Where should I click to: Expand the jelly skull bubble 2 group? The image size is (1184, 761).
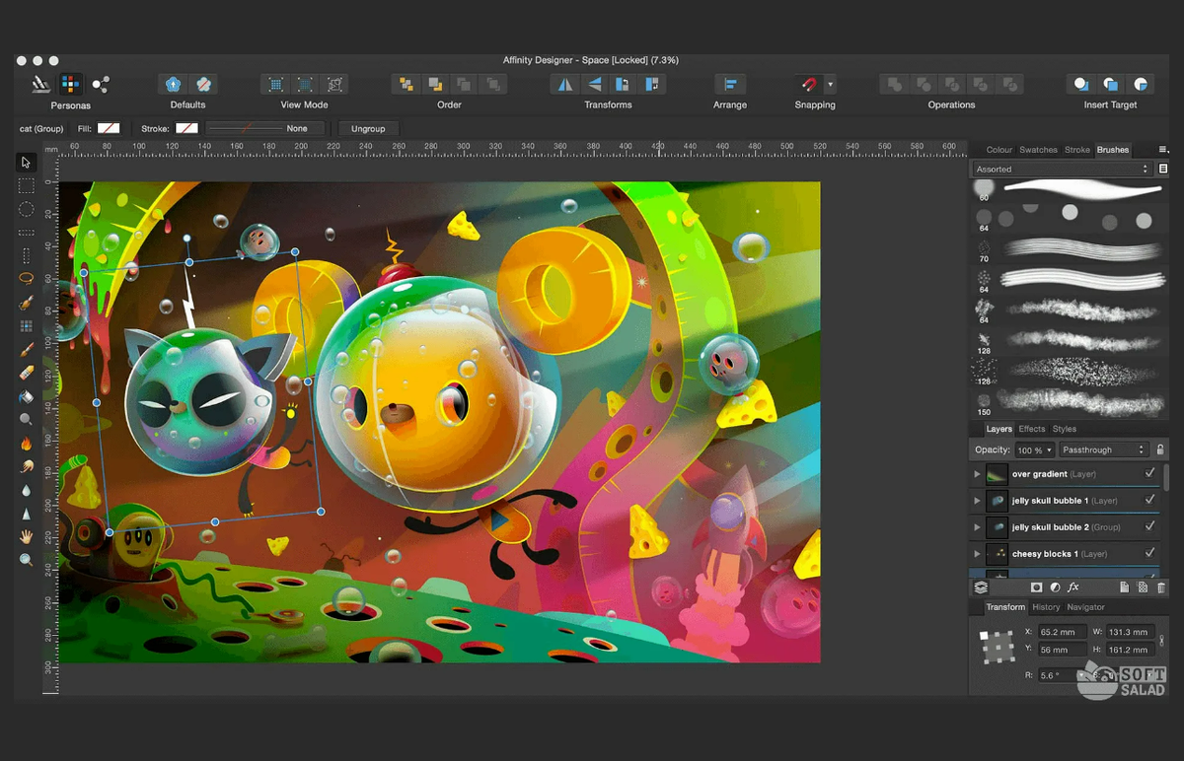click(x=978, y=527)
